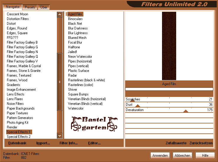Select Focal Blur filter
The height and width of the screenshot is (162, 218).
[75, 42]
